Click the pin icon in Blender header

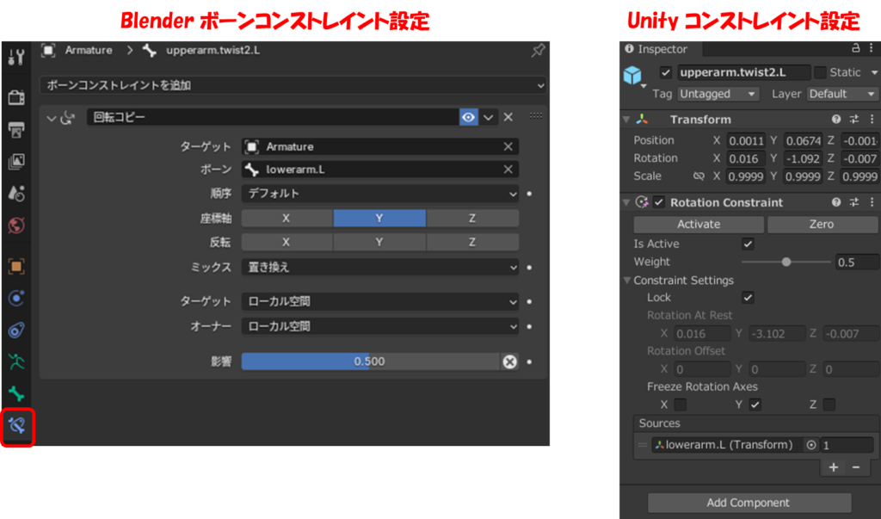[x=537, y=51]
